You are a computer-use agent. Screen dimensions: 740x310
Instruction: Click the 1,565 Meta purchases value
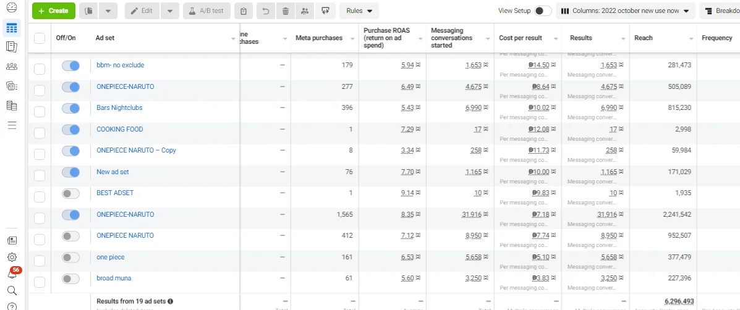(x=345, y=214)
